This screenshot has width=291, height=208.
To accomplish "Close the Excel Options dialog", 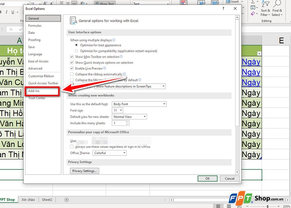I will click(x=235, y=8).
